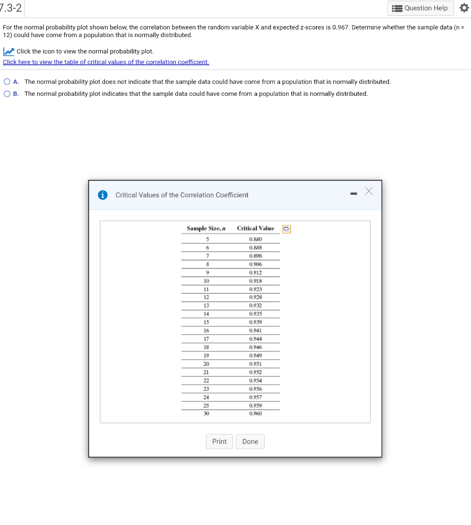The image size is (471, 525).
Task: Click the 'Critical Value' column header
Action: [256, 228]
